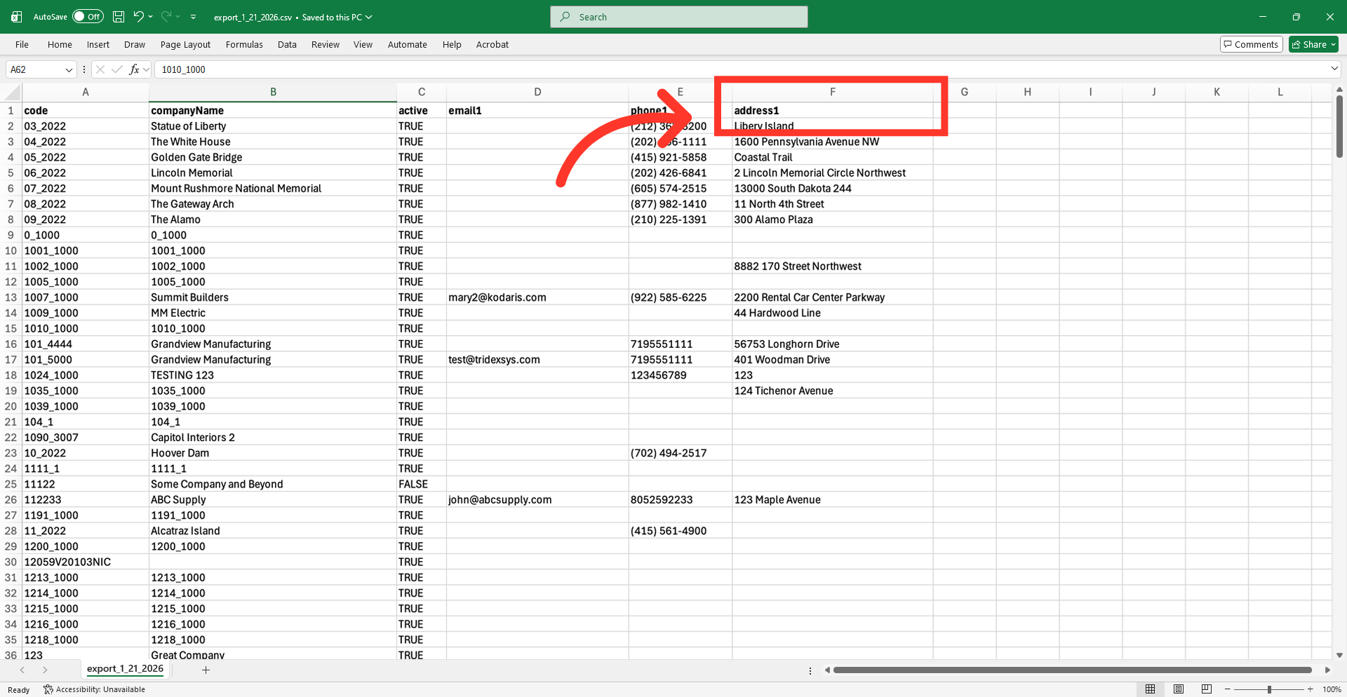
Task: Select row 13 header
Action: click(x=11, y=297)
